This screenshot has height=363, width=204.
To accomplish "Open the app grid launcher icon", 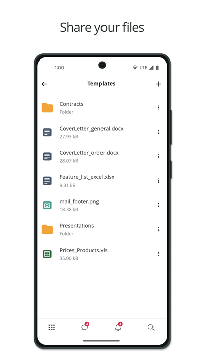I will [x=52, y=327].
